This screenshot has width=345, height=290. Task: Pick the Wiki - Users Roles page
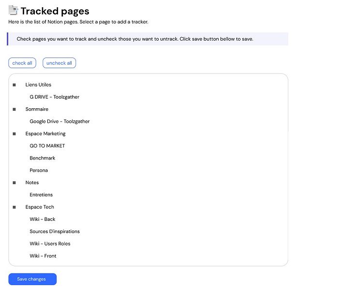50,244
